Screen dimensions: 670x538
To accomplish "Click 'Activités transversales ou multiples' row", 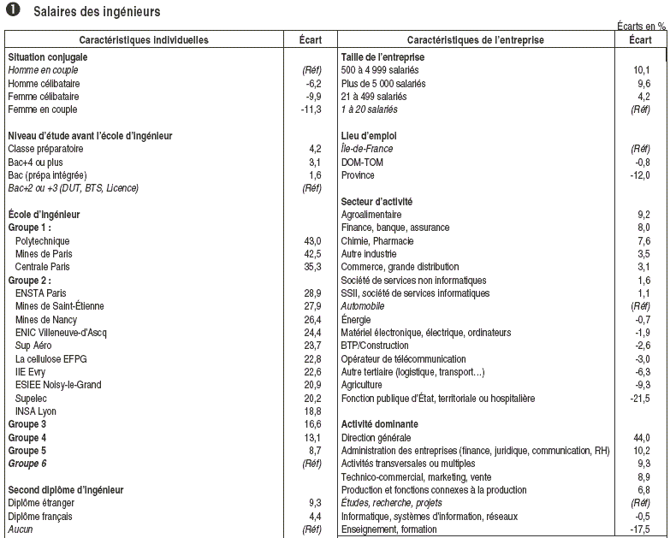I will point(408,464).
